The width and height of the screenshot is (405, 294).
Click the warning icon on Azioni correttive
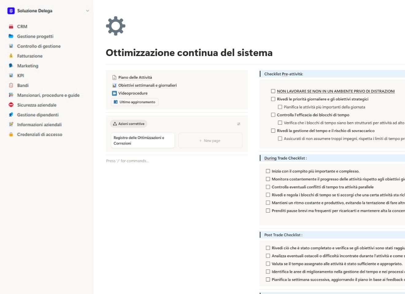[115, 124]
